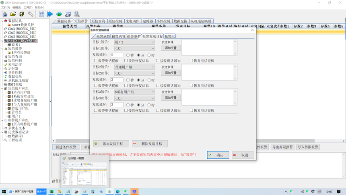The image size is (346, 195).
Task: Select 秒 radio for target 1 delay
Action: pos(128,55)
